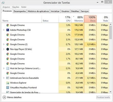This screenshot has width=113, height=102.
Task: Select the Adobe Photoshop CS6 process name
Action: pyautogui.click(x=20, y=30)
